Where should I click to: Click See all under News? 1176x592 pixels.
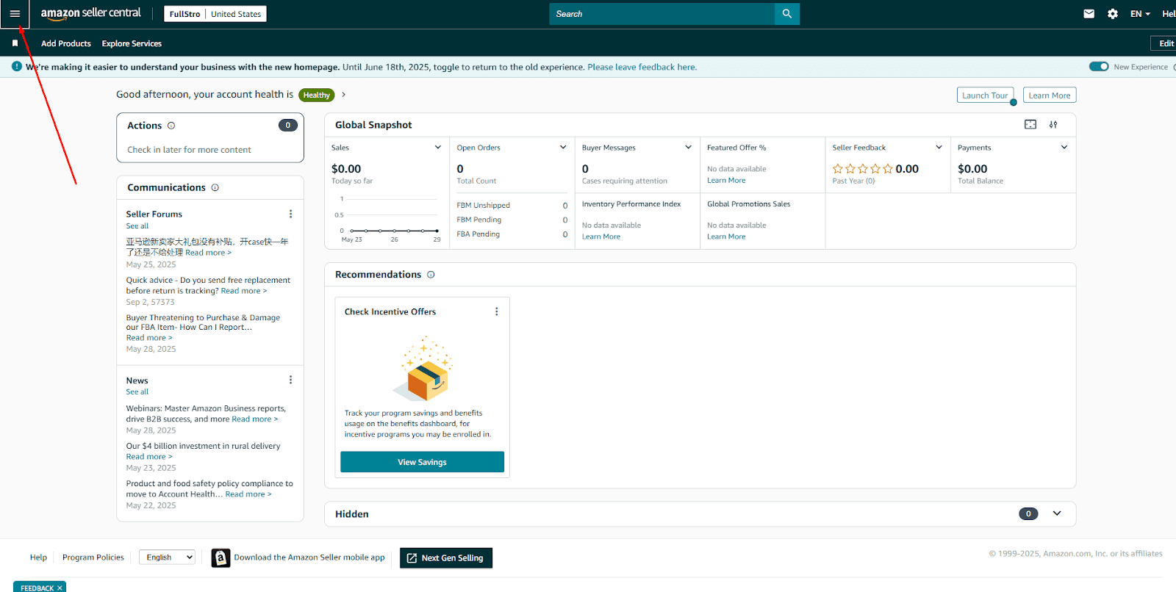(137, 392)
